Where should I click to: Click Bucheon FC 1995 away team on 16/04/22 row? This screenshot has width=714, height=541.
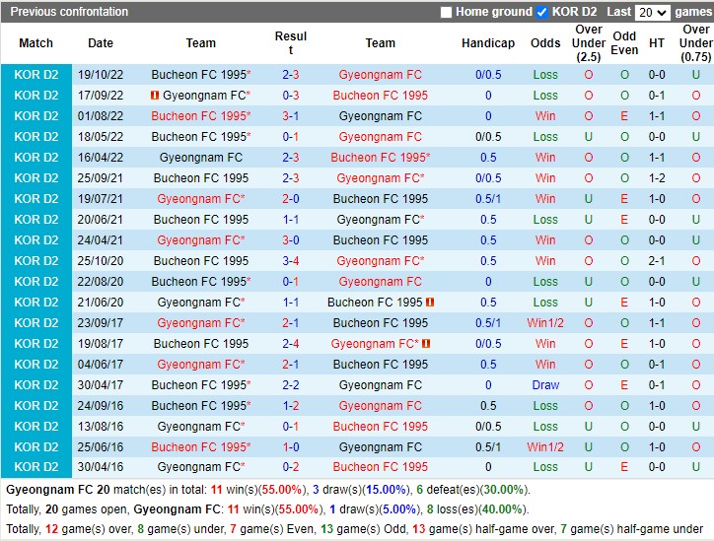381,158
